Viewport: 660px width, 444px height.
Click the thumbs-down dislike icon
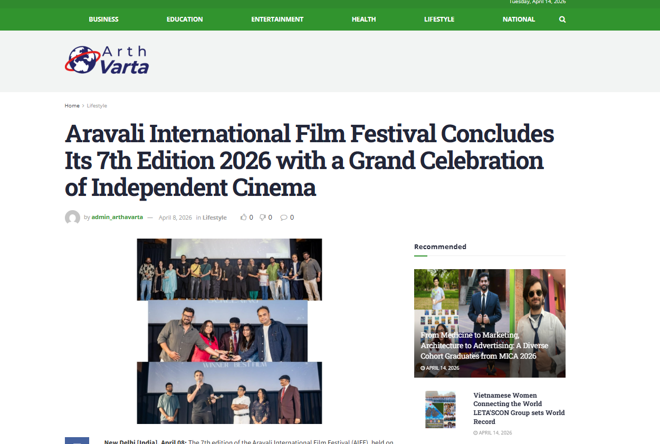(263, 217)
